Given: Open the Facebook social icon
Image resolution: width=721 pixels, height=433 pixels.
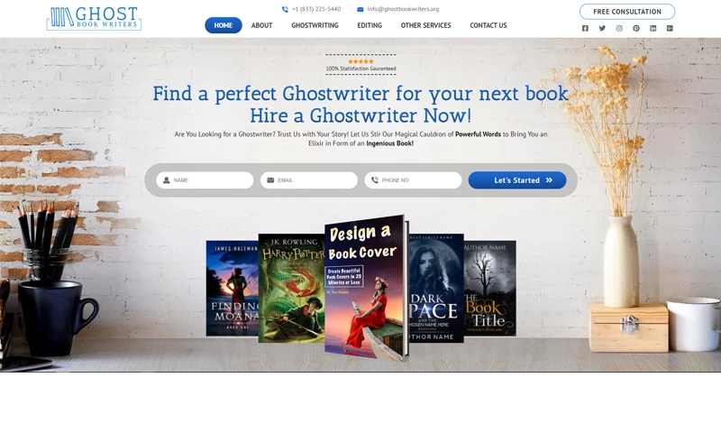Looking at the screenshot, I should click(x=585, y=28).
